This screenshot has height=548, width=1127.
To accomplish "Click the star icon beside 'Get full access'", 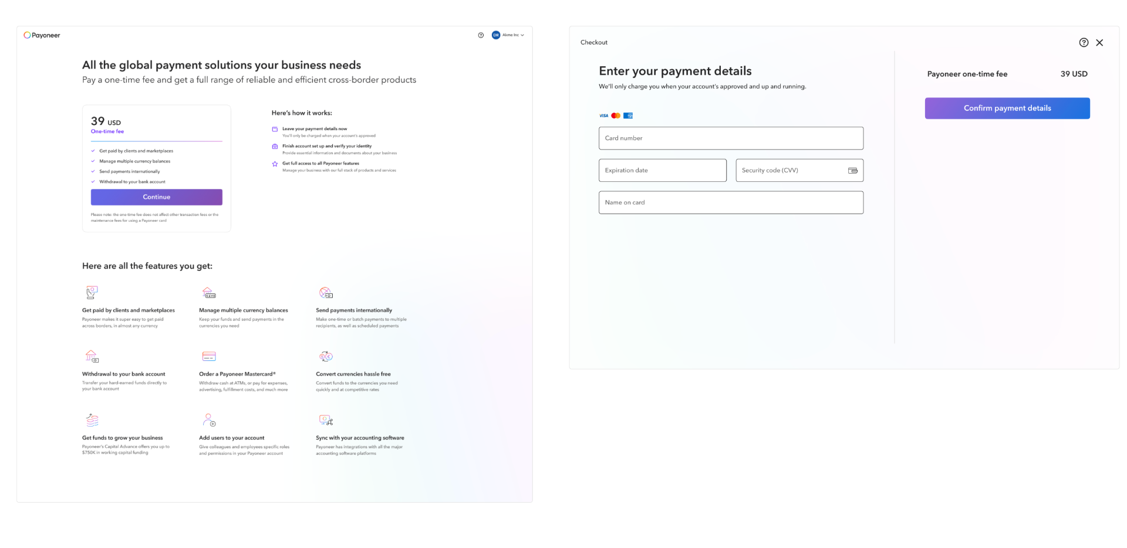I will (275, 164).
